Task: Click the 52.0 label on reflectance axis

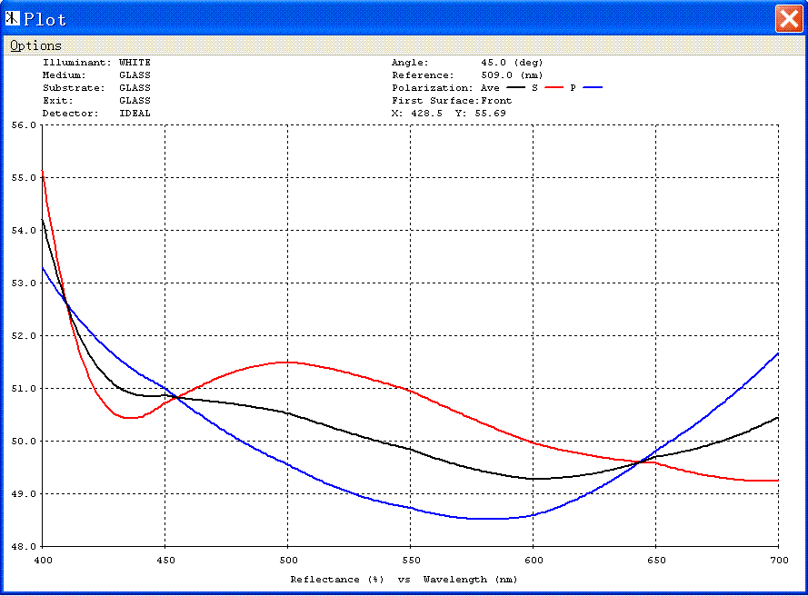Action: point(24,336)
